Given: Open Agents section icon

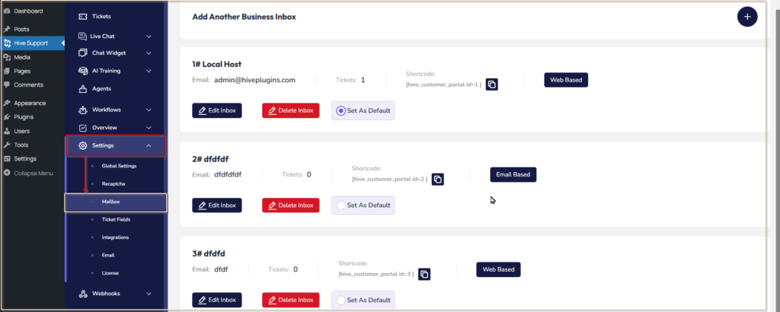Looking at the screenshot, I should (83, 89).
